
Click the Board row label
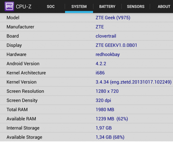[x=12, y=36]
